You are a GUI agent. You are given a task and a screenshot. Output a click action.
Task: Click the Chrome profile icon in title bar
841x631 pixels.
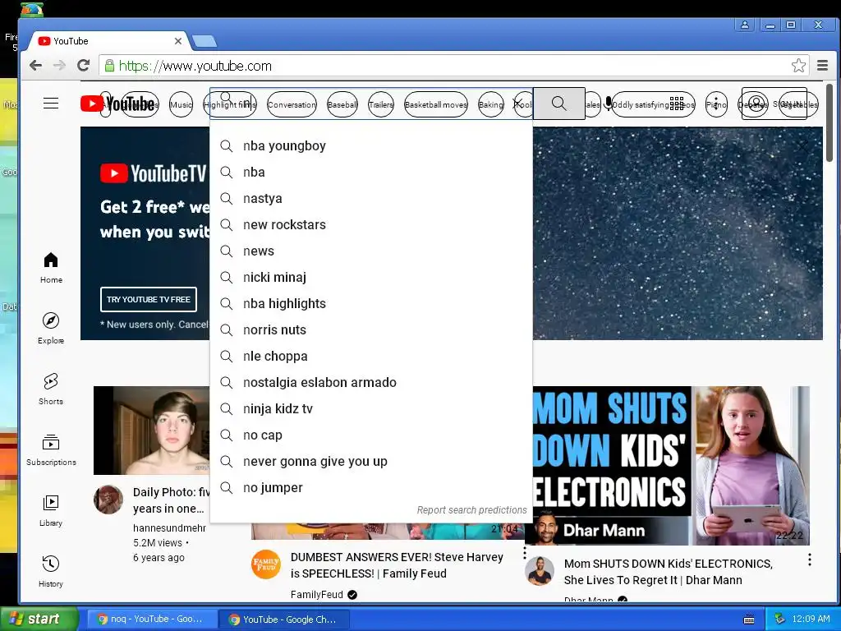point(745,25)
